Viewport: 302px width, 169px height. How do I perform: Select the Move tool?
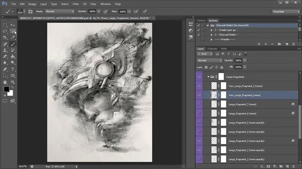(x=13, y=25)
